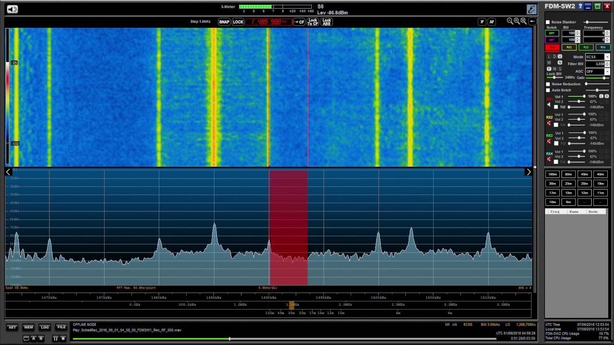Enable the RX2 Sql checkbox

(x=556, y=125)
